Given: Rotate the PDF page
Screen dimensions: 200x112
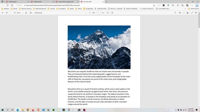Looking at the screenshot, I should pos(107,13).
